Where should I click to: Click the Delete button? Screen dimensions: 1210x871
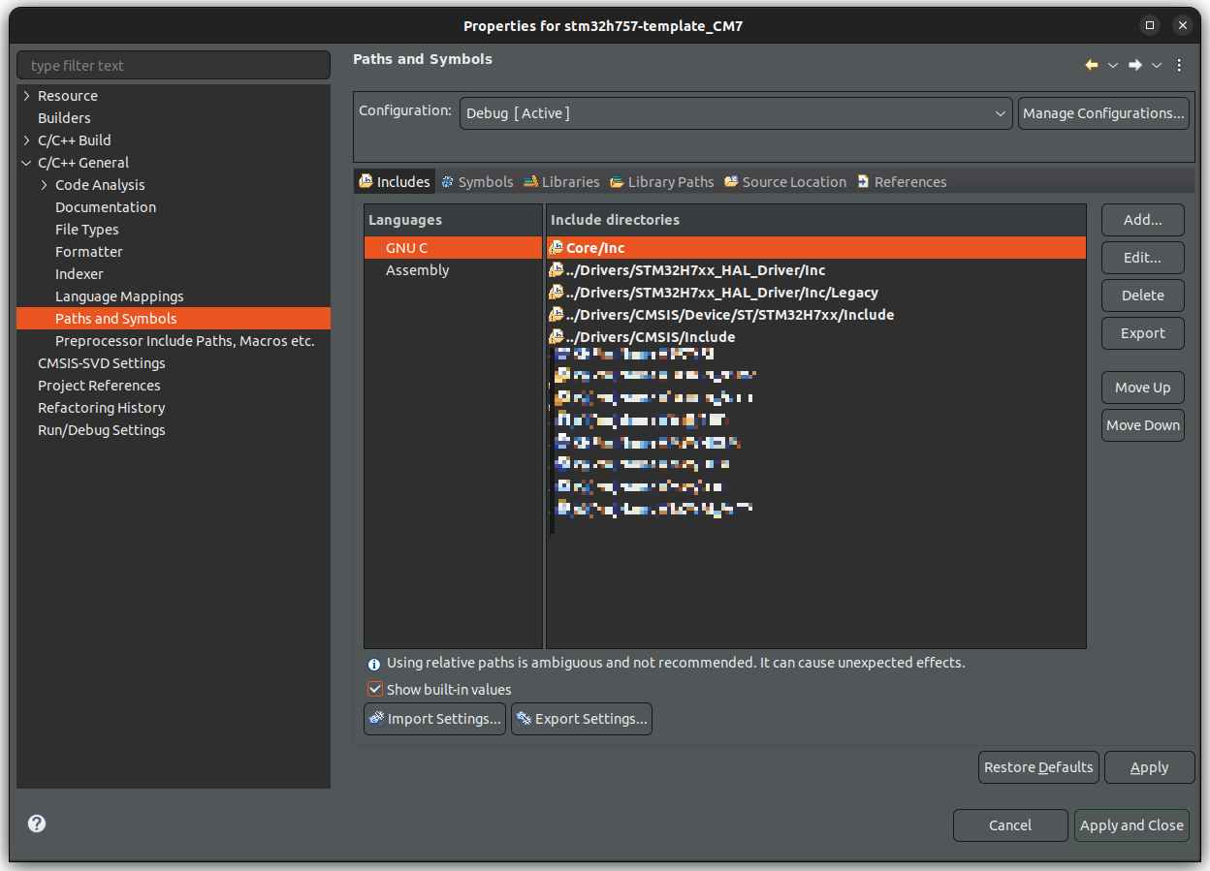coord(1143,296)
